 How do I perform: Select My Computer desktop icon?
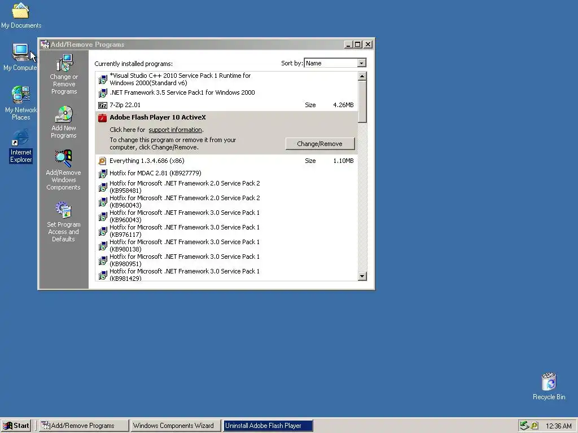point(21,52)
